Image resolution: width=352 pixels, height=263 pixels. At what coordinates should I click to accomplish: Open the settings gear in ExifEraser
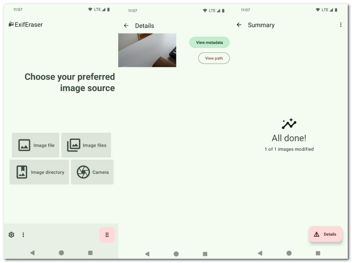tap(11, 235)
